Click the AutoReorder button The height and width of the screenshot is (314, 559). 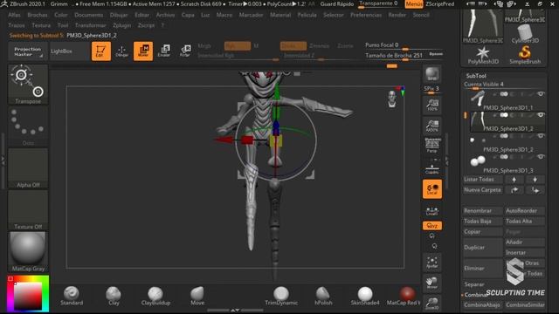(524, 211)
